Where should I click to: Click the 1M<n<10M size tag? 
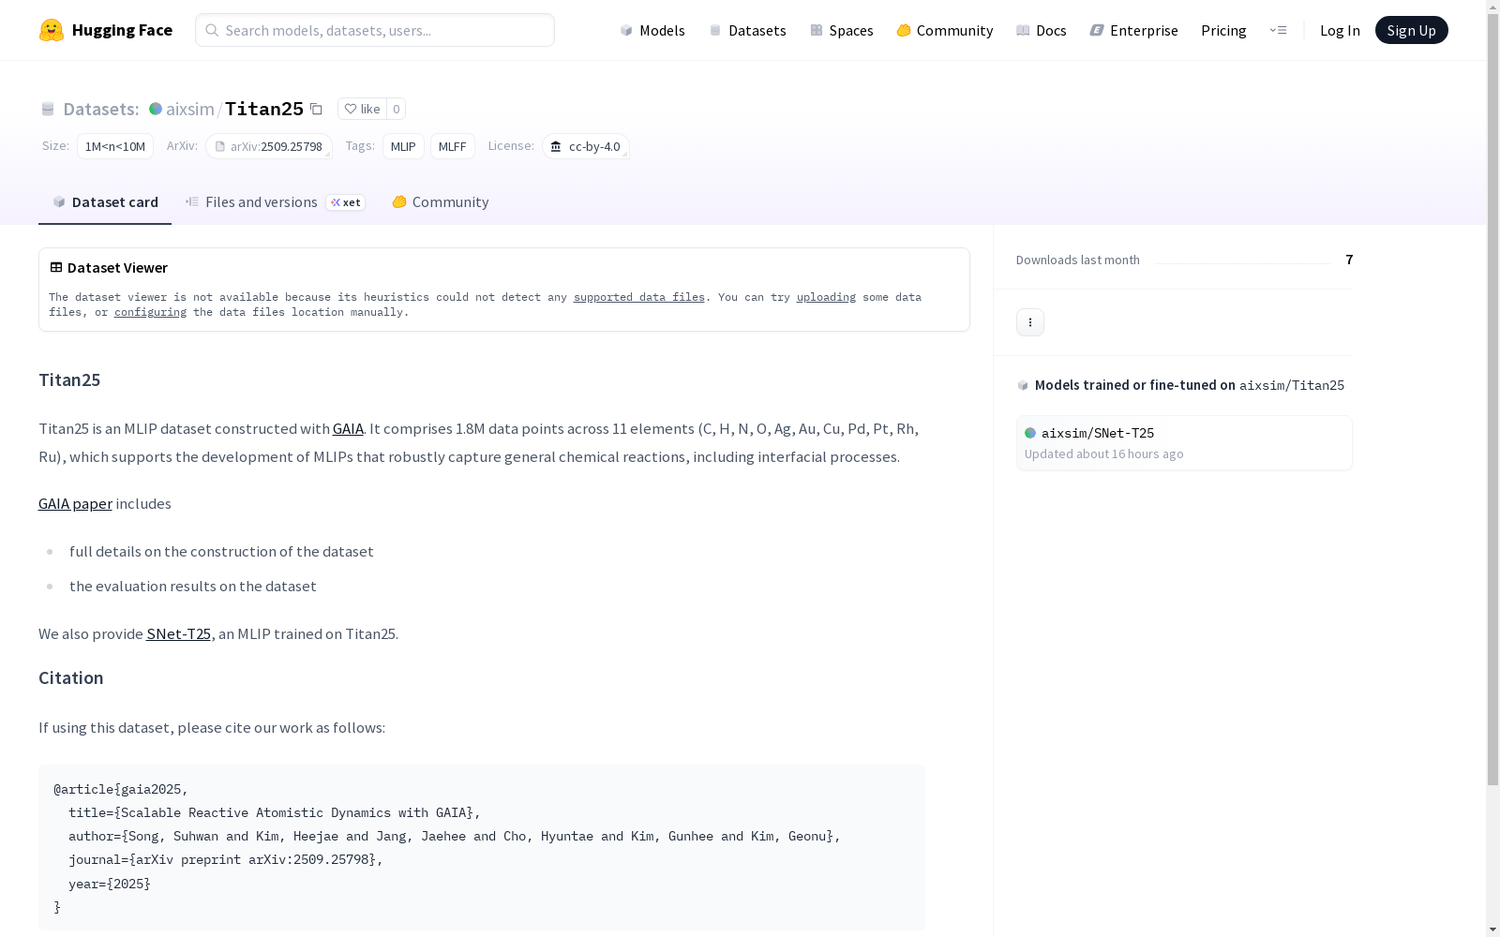pos(115,146)
